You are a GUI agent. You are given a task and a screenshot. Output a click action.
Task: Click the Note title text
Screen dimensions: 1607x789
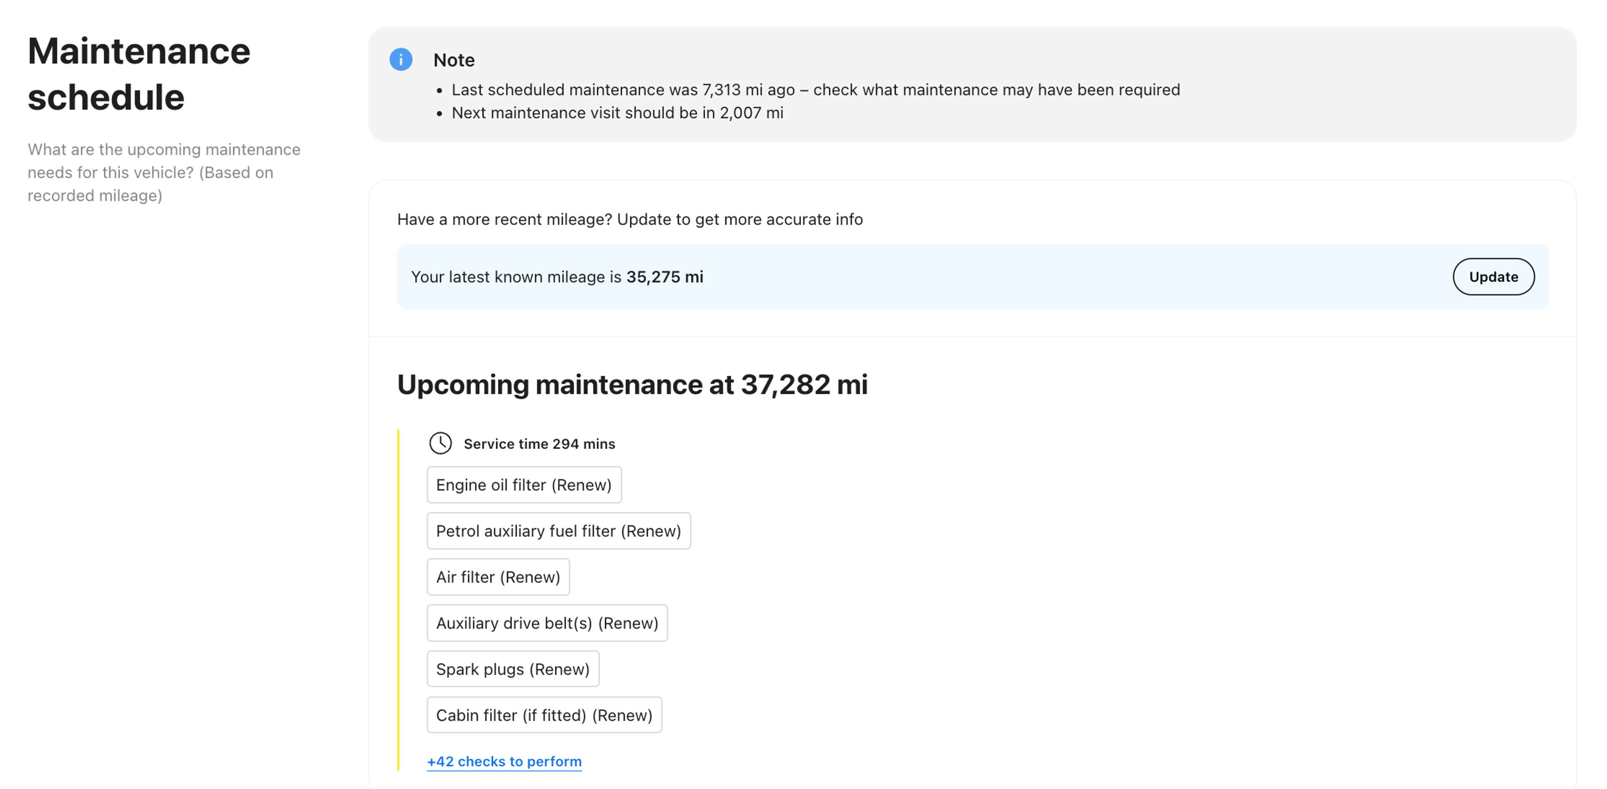click(454, 60)
